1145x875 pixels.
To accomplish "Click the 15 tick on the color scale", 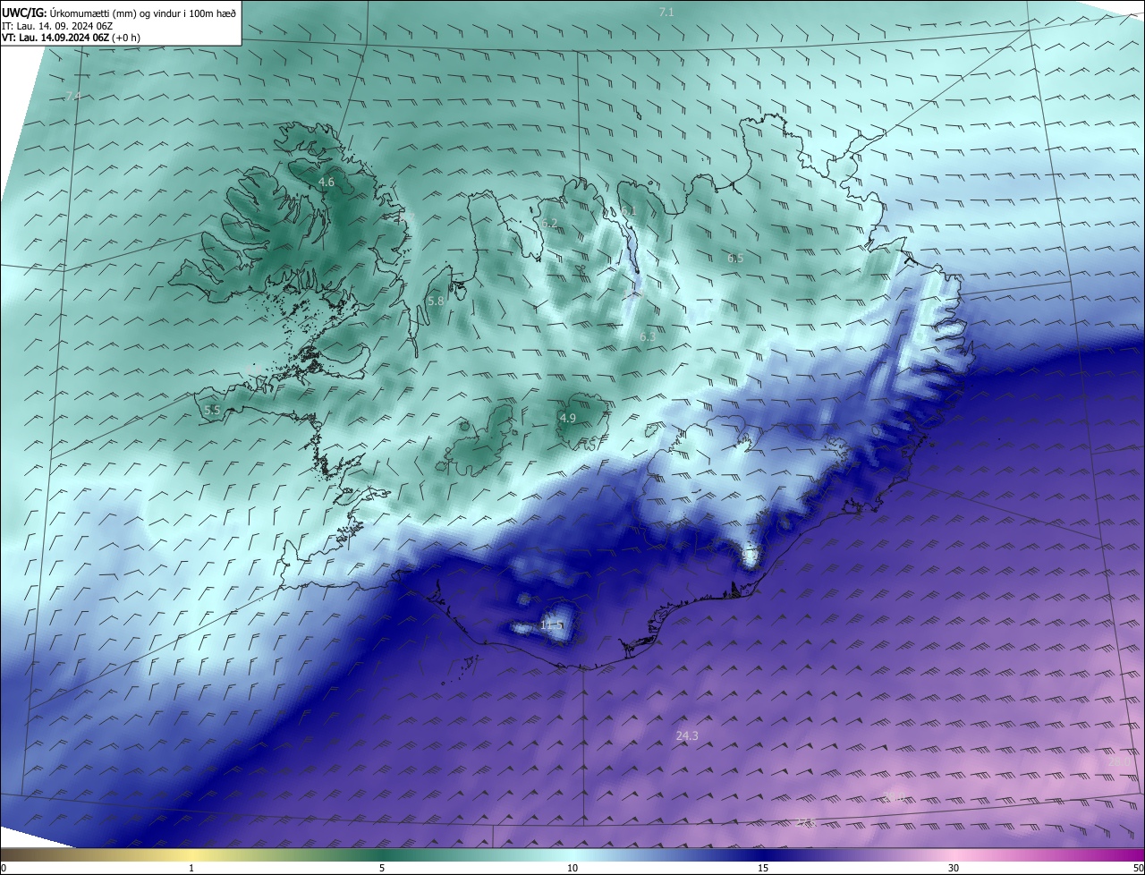I will click(763, 869).
